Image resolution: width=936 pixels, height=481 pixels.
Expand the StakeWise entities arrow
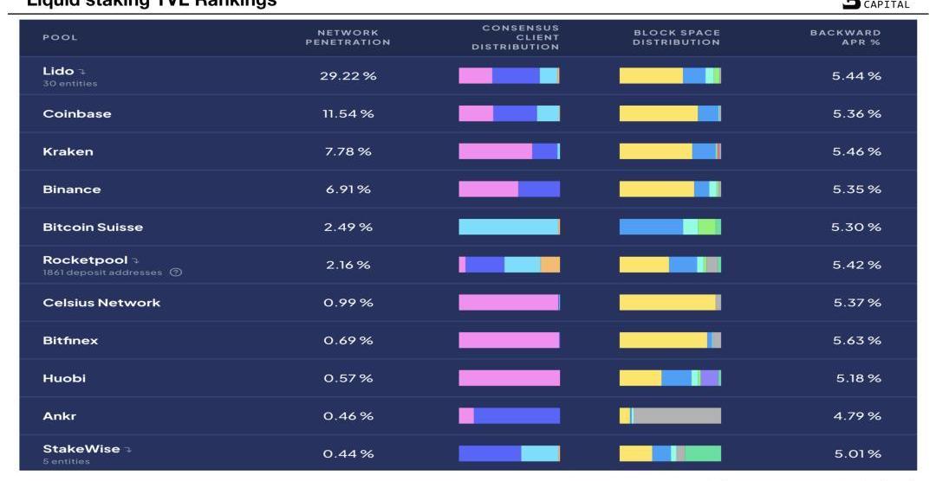[x=127, y=449]
